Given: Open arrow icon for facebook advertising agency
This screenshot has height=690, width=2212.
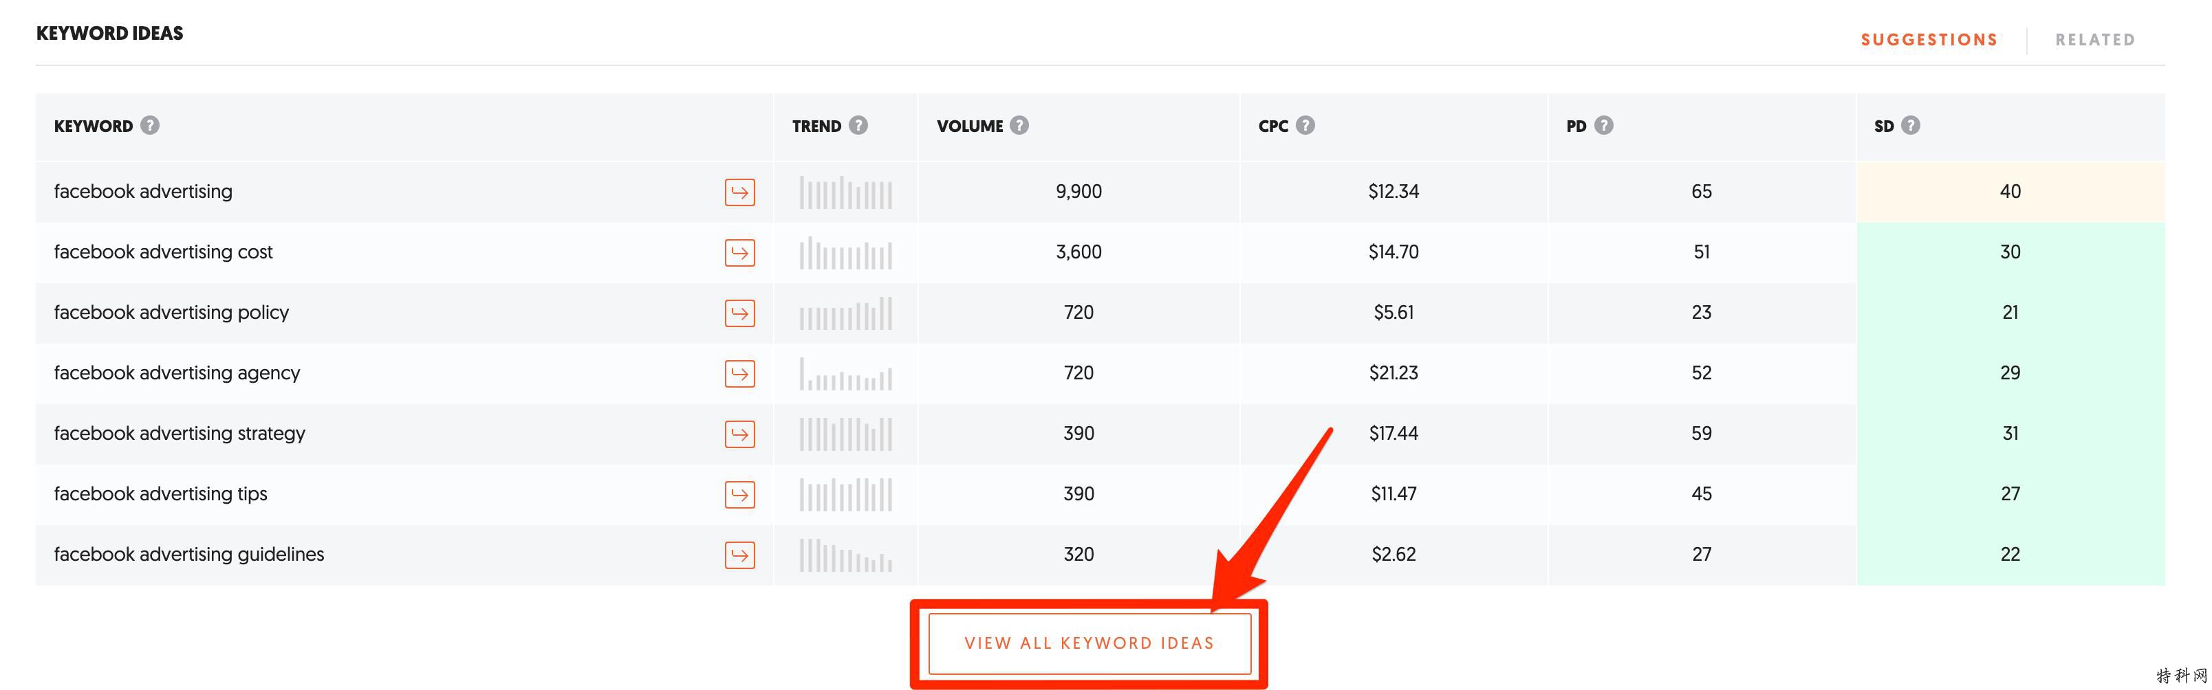Looking at the screenshot, I should [739, 373].
